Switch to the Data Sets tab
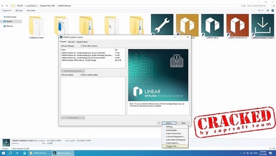276x156 pixels. pos(71,42)
